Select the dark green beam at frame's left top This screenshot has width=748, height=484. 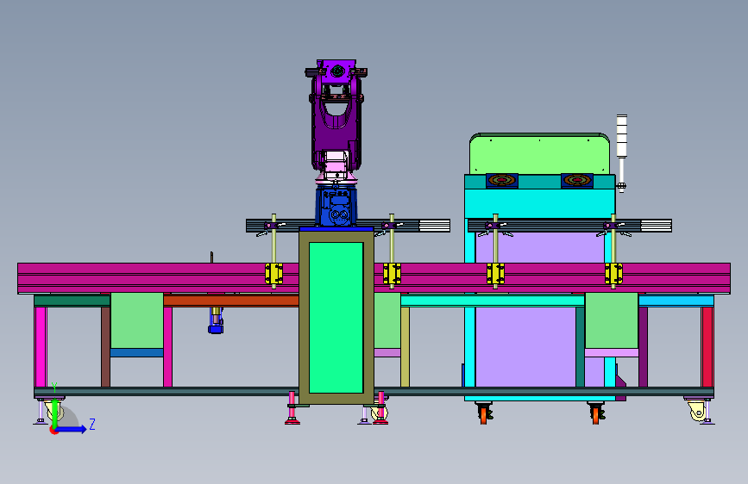[72, 301]
